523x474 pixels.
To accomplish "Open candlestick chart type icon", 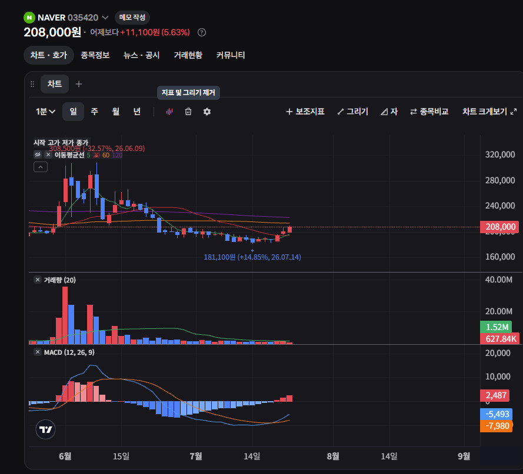I will (x=169, y=112).
